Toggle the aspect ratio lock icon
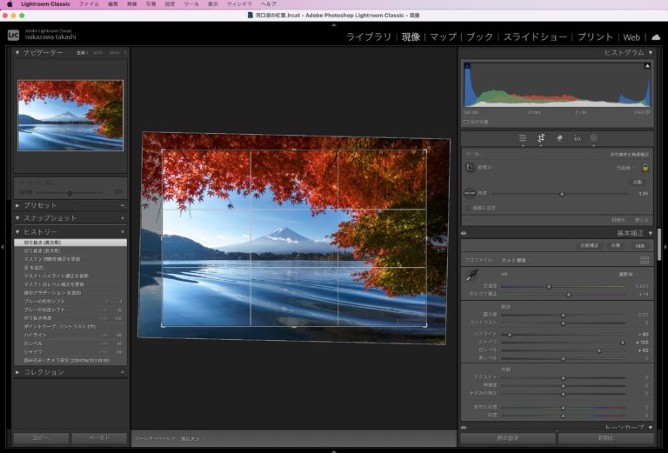This screenshot has width=668, height=453. coord(645,167)
